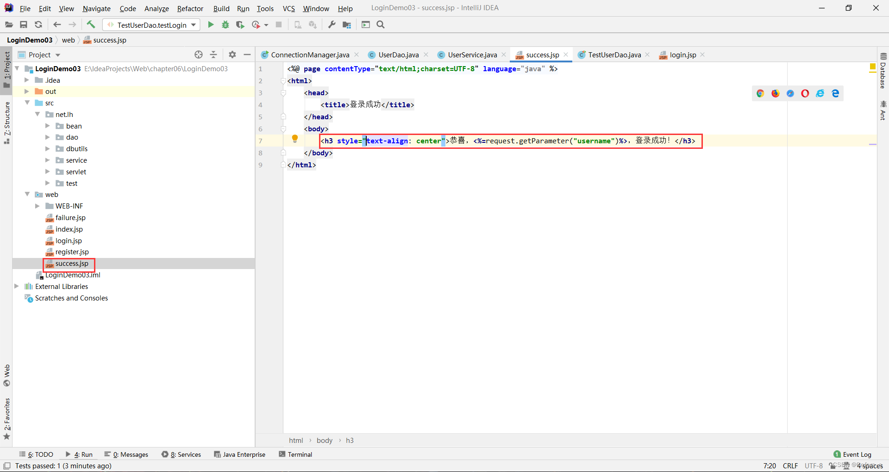Open the Search Everywhere magnifier

point(380,25)
